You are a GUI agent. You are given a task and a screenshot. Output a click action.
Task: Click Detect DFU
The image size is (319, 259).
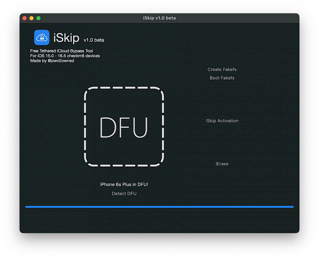click(x=124, y=194)
